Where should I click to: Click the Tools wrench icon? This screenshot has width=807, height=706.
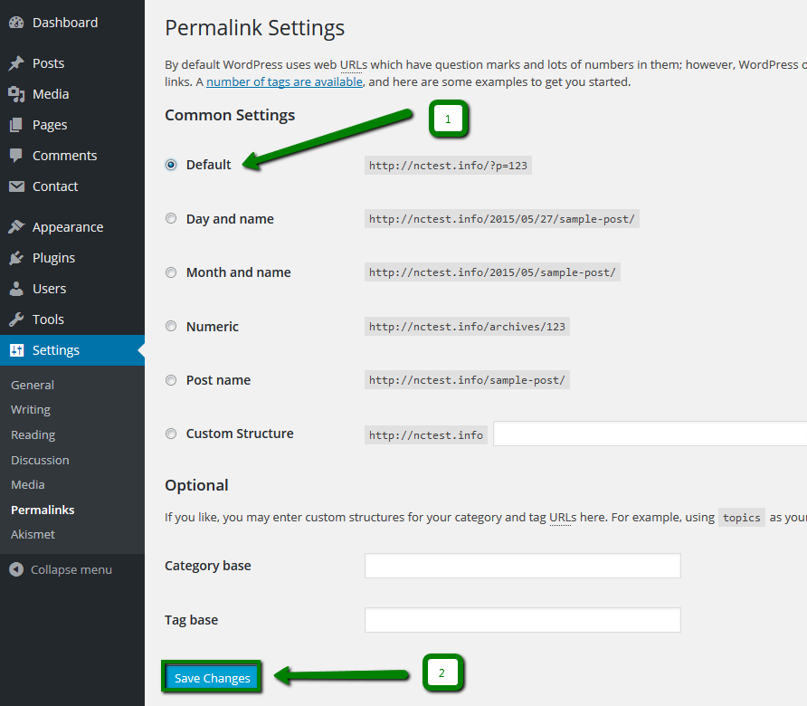[x=16, y=320]
